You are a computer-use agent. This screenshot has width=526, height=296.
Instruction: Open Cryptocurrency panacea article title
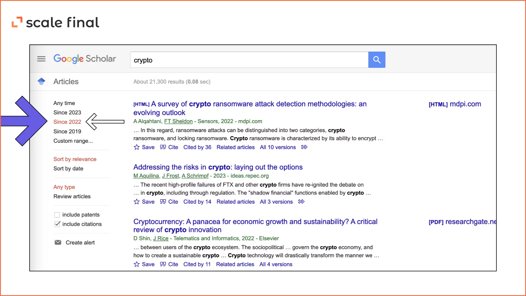pyautogui.click(x=255, y=226)
